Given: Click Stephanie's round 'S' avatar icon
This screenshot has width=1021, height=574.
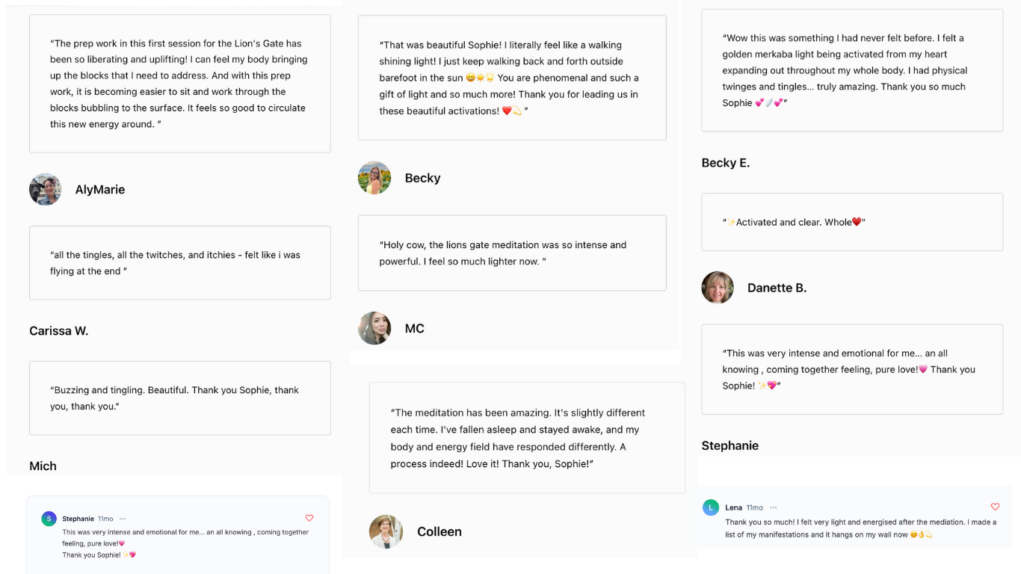Looking at the screenshot, I should coord(49,519).
